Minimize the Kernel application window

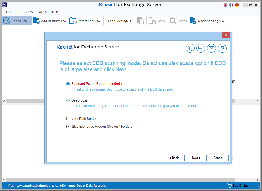point(246,5)
